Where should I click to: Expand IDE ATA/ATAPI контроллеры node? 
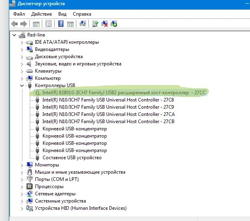[22, 43]
